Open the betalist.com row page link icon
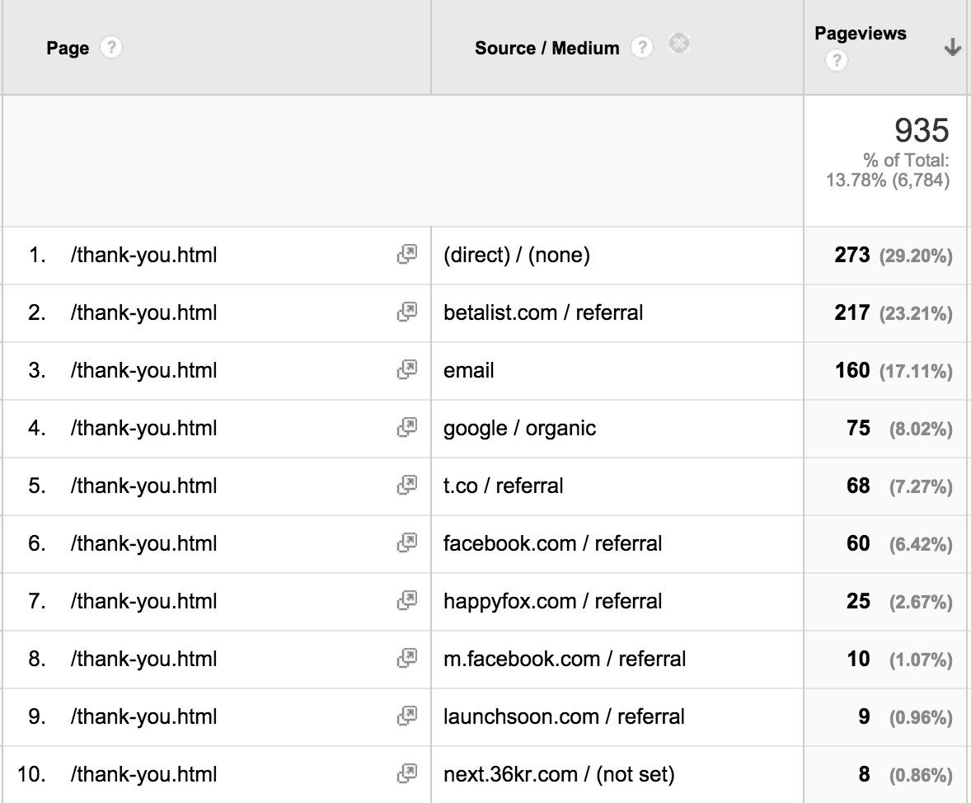 coord(406,313)
